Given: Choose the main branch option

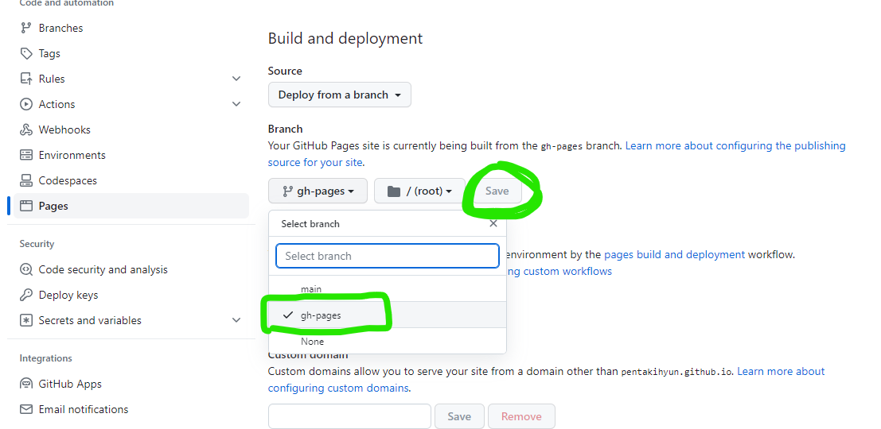Looking at the screenshot, I should click(x=387, y=289).
